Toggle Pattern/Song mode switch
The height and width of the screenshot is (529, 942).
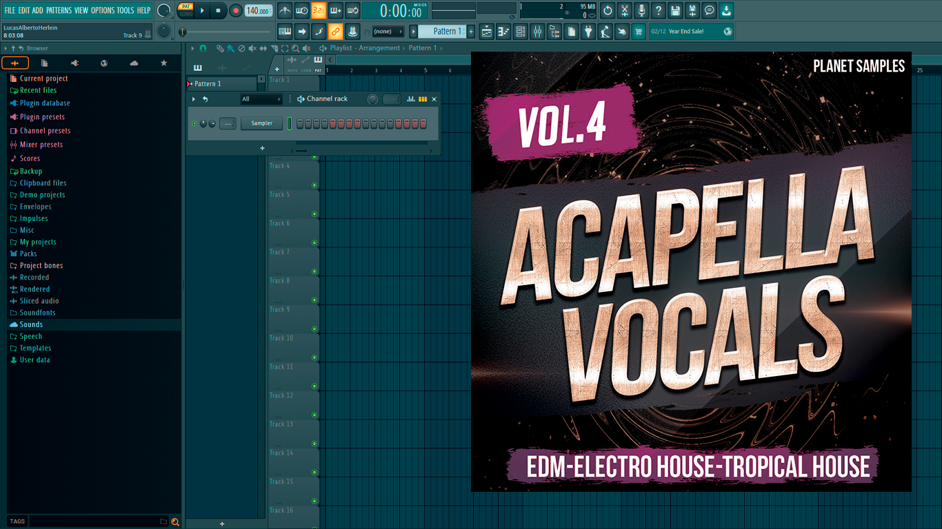[x=186, y=10]
